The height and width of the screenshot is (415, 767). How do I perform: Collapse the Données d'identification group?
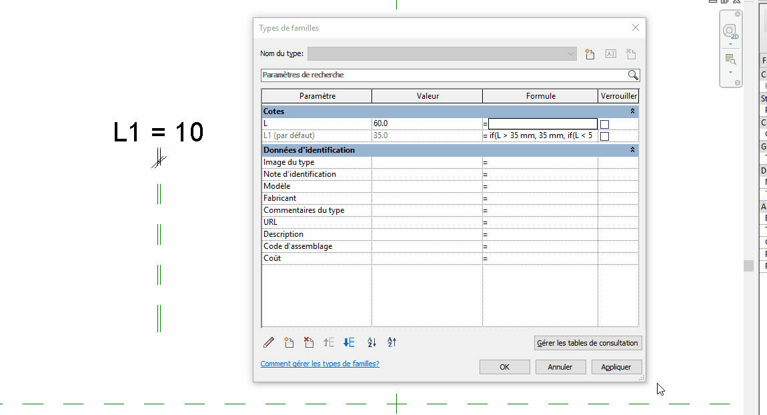point(632,150)
